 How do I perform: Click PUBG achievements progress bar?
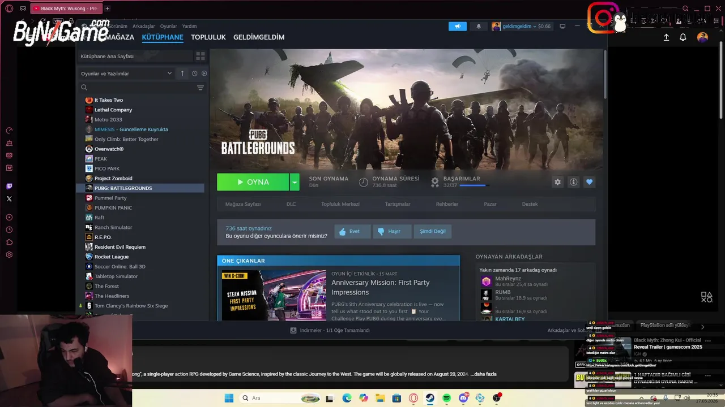pos(474,185)
